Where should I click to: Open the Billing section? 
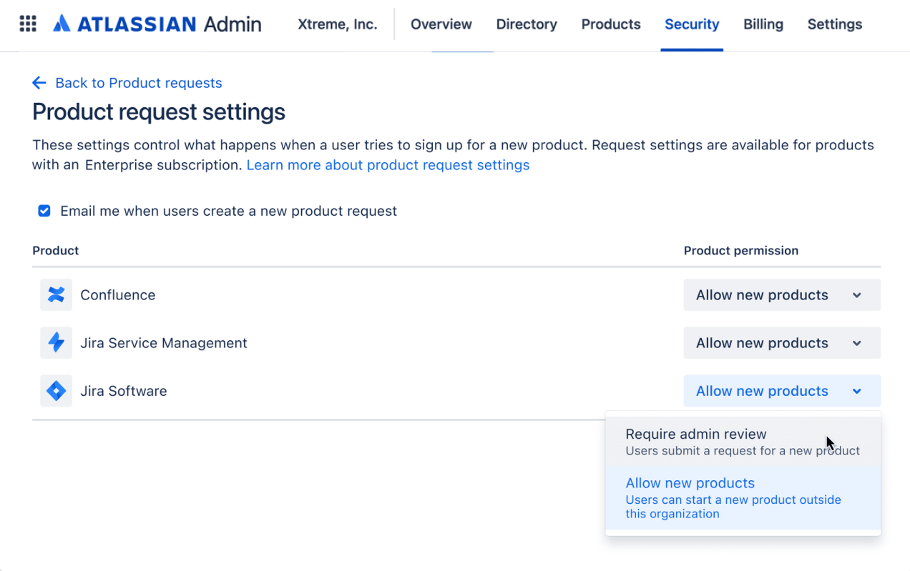763,24
